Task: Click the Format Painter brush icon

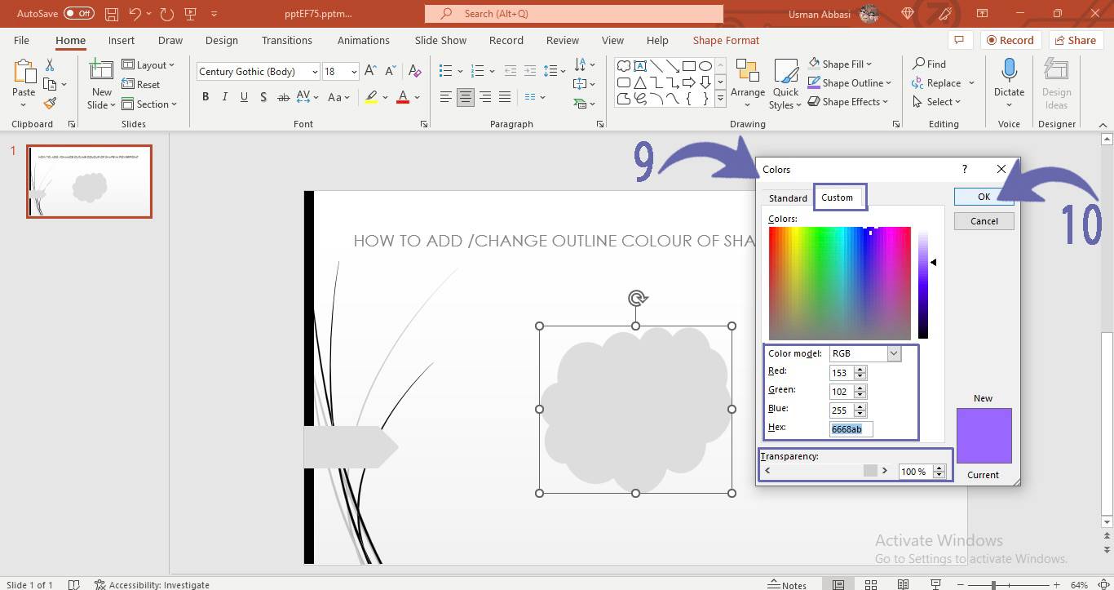Action: [x=50, y=104]
